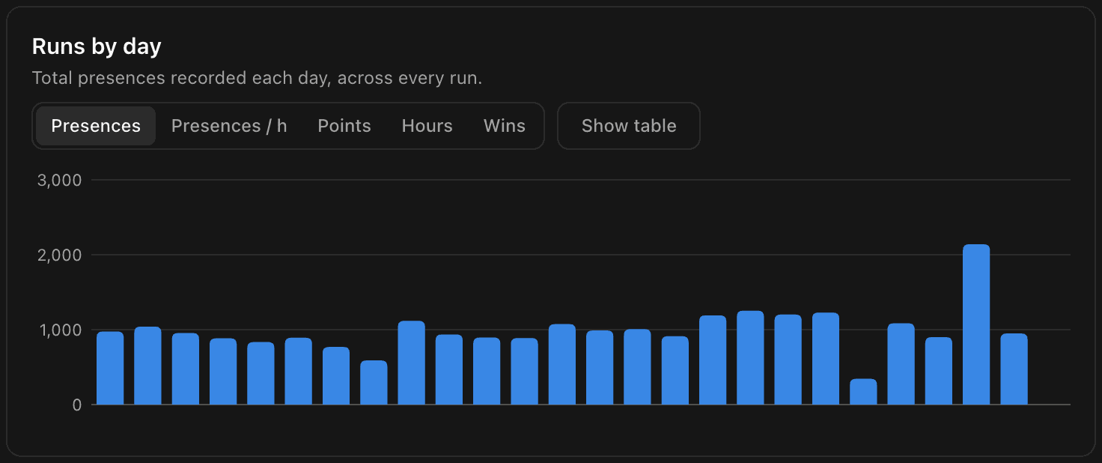Click the 3,000 axis label
Viewport: 1102px width, 463px height.
[x=59, y=180]
